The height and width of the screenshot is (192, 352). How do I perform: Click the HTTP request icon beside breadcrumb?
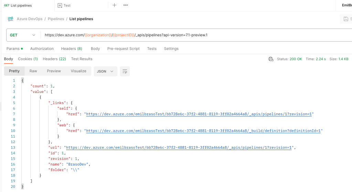point(11,19)
